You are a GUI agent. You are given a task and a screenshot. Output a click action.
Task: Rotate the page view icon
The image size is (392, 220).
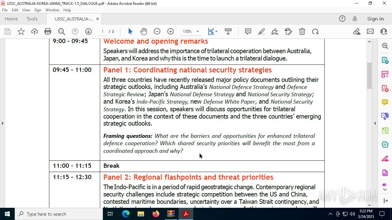(x=315, y=31)
